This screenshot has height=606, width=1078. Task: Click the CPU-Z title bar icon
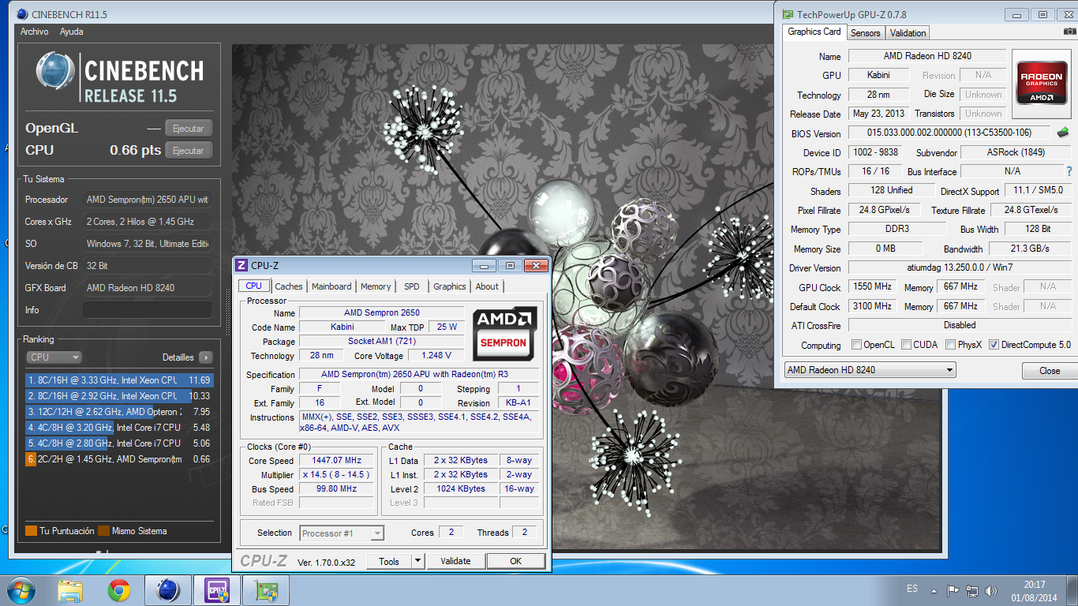tap(242, 266)
